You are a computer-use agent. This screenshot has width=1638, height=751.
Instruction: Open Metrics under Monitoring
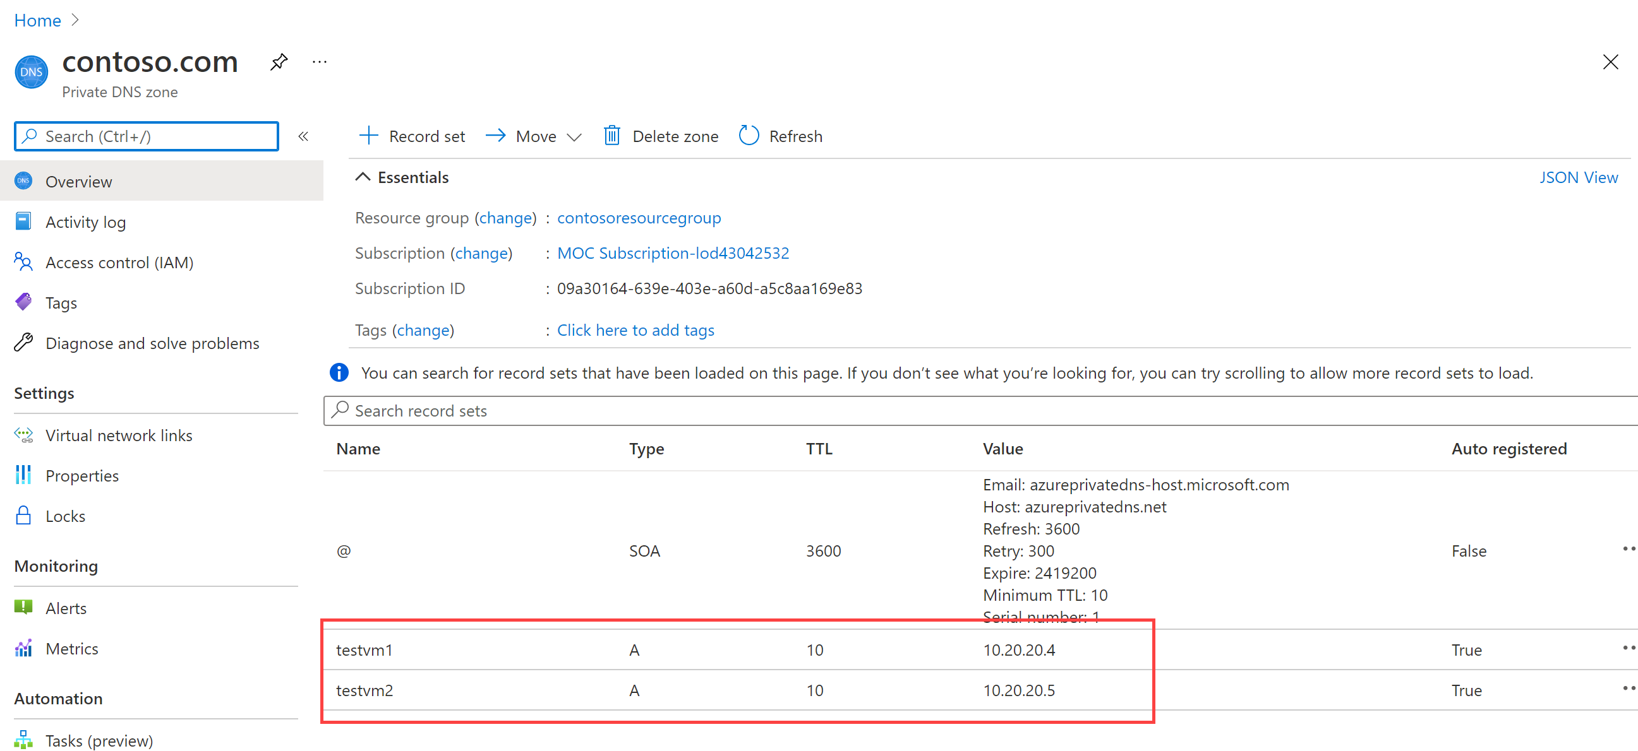click(72, 648)
